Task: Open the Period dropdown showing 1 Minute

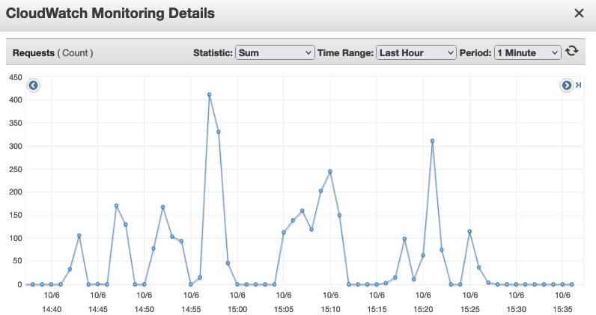Action: tap(528, 52)
